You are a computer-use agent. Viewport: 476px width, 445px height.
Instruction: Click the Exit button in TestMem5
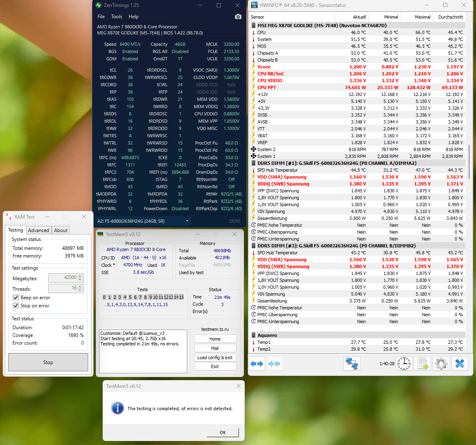tap(215, 366)
